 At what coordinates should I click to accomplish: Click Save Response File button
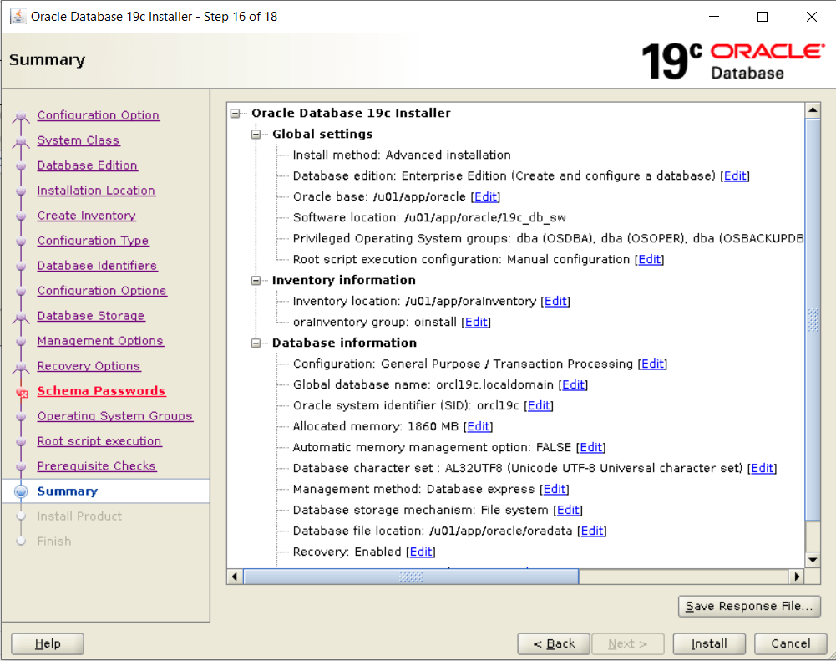749,606
